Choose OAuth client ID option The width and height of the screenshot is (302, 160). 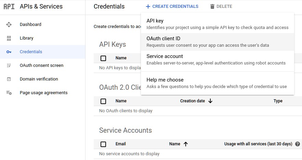point(218,42)
